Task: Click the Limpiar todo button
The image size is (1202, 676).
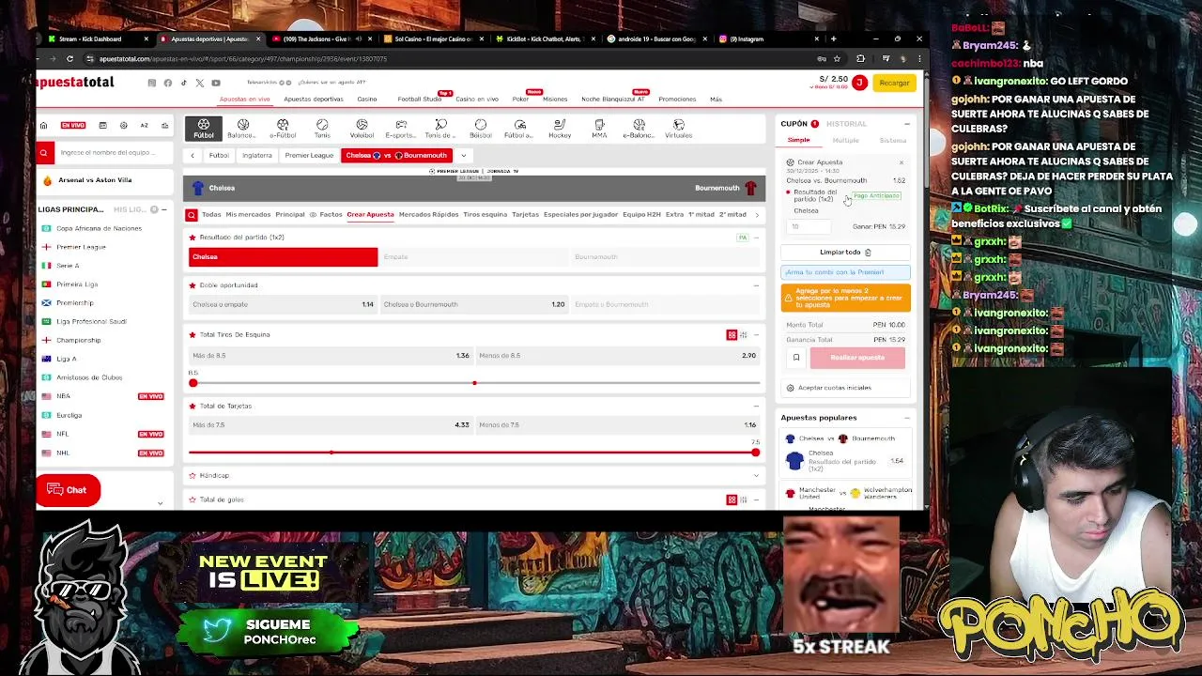Action: [x=845, y=253]
